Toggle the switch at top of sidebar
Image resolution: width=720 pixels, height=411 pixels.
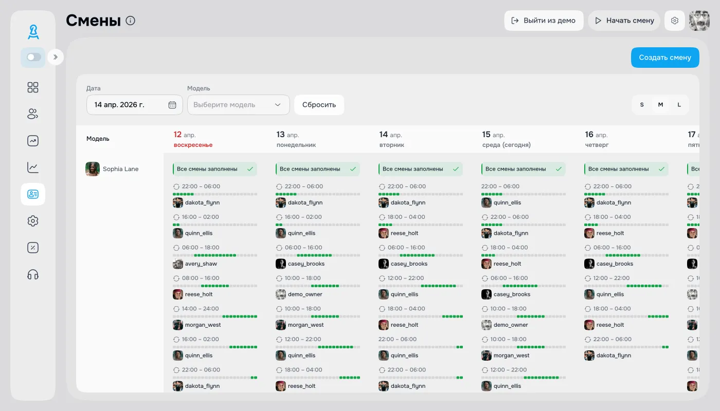point(33,57)
